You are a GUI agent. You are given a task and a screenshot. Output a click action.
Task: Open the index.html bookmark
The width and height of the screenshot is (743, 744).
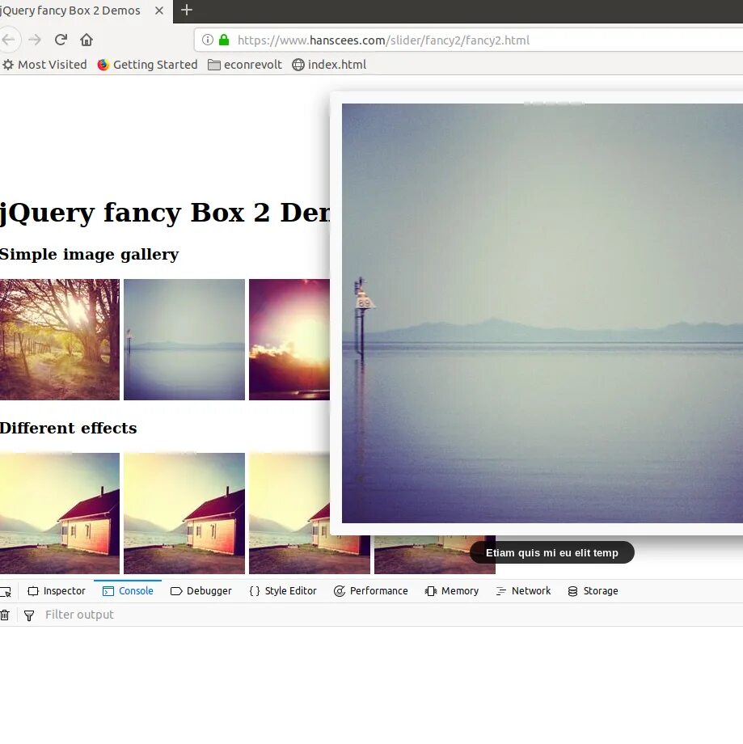pyautogui.click(x=329, y=64)
